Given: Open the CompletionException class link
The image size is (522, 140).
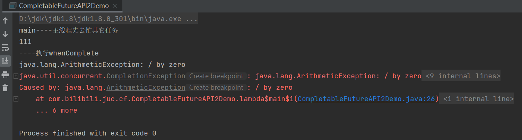Looking at the screenshot, I should 146,76.
